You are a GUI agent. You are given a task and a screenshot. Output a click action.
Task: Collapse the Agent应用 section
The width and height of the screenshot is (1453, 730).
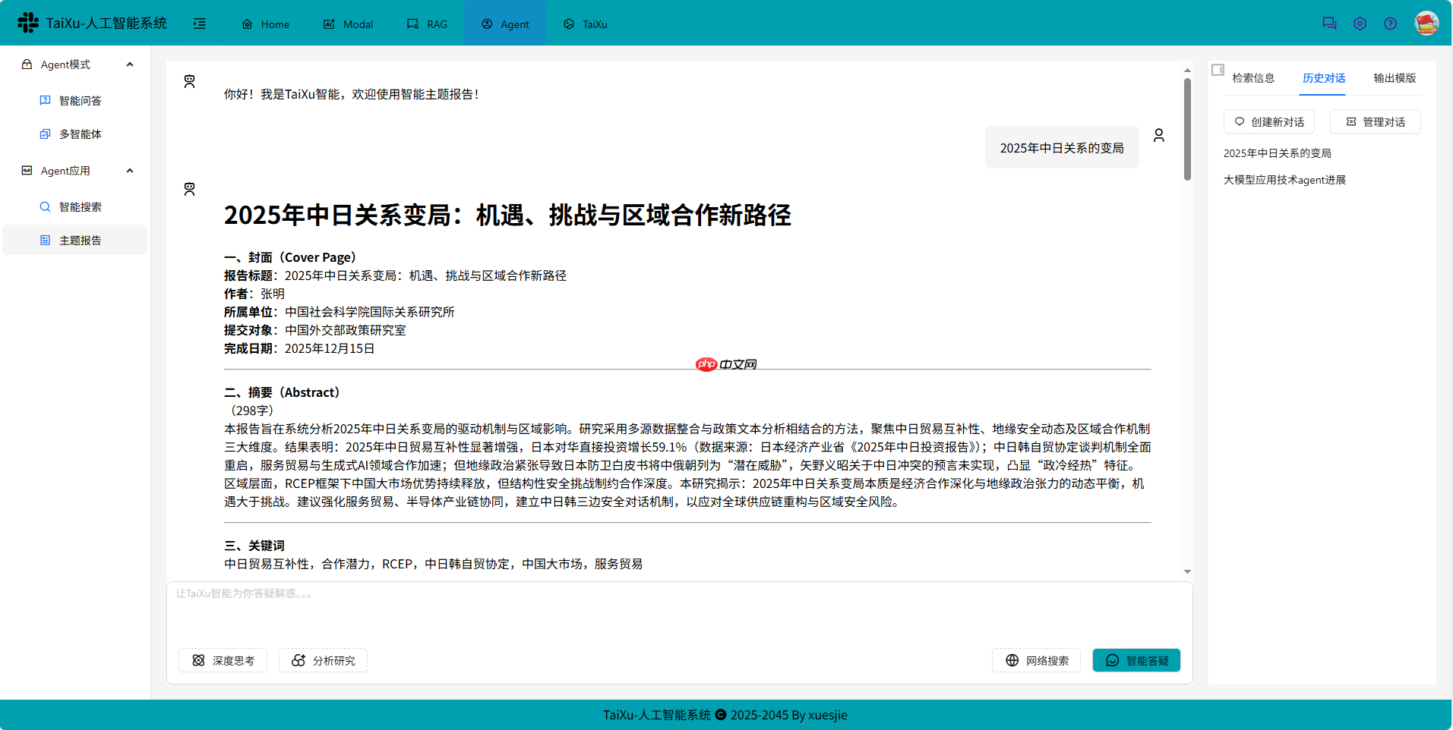[x=129, y=170]
